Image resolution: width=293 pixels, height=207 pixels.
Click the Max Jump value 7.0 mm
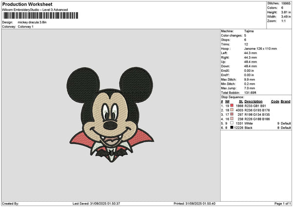(250, 88)
